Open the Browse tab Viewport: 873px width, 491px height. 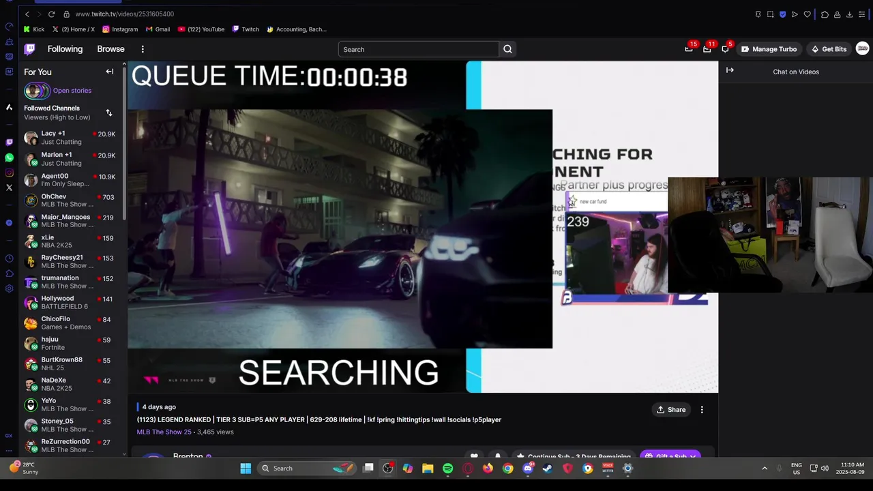click(110, 49)
